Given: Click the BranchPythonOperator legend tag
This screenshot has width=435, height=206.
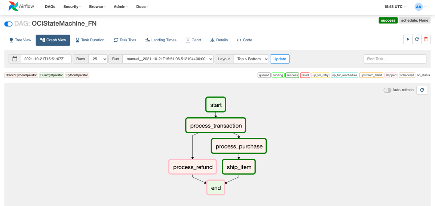Looking at the screenshot, I should point(21,75).
